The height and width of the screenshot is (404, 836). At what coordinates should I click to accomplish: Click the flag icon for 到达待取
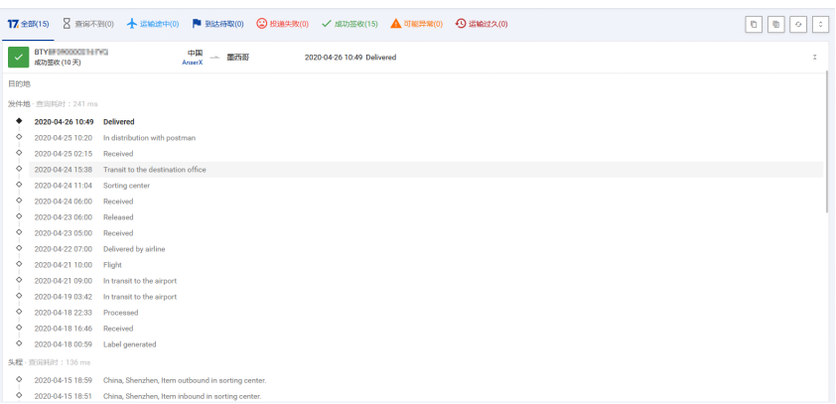(197, 23)
